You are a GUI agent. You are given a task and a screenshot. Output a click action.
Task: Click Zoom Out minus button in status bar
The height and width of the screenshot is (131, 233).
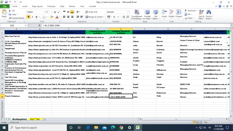[211, 122]
